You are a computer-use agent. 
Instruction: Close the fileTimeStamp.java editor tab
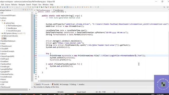pos(51,10)
